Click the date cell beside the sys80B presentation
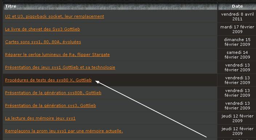The width and height of the screenshot is (256, 140). tap(237, 93)
